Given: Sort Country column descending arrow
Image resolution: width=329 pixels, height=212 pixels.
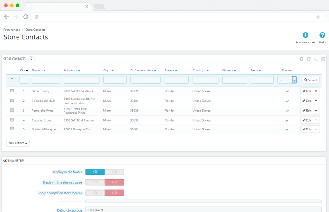Looking at the screenshot, I should click(x=205, y=70).
